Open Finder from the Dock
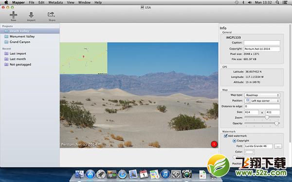Image resolution: width=292 pixels, height=182 pixels. coord(80,174)
